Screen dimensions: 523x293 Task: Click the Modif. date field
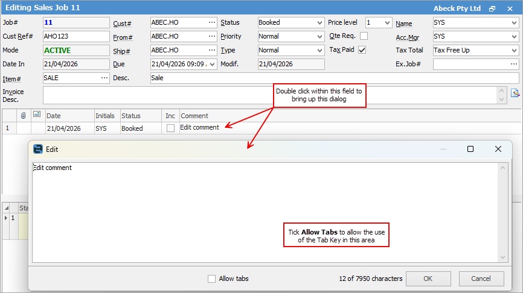coord(291,64)
